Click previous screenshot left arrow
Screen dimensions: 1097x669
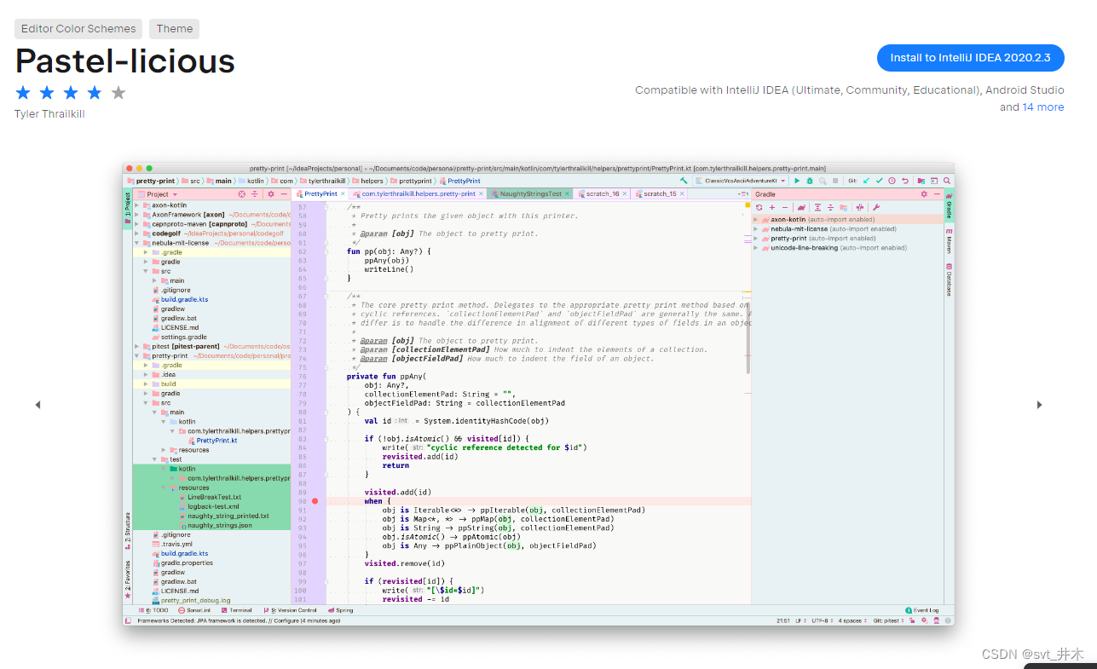(x=38, y=405)
